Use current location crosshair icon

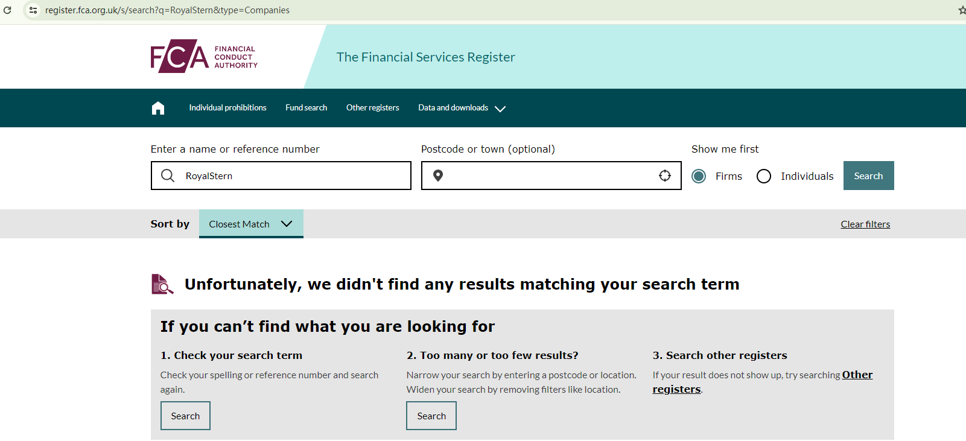coord(665,176)
